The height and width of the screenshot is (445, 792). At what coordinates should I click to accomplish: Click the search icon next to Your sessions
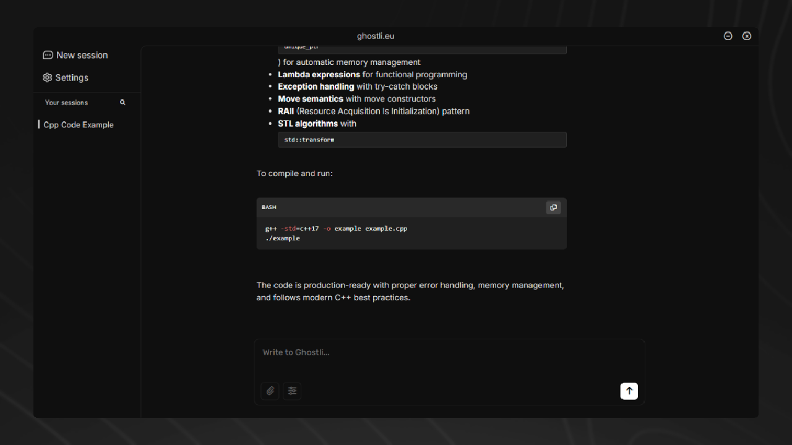122,102
